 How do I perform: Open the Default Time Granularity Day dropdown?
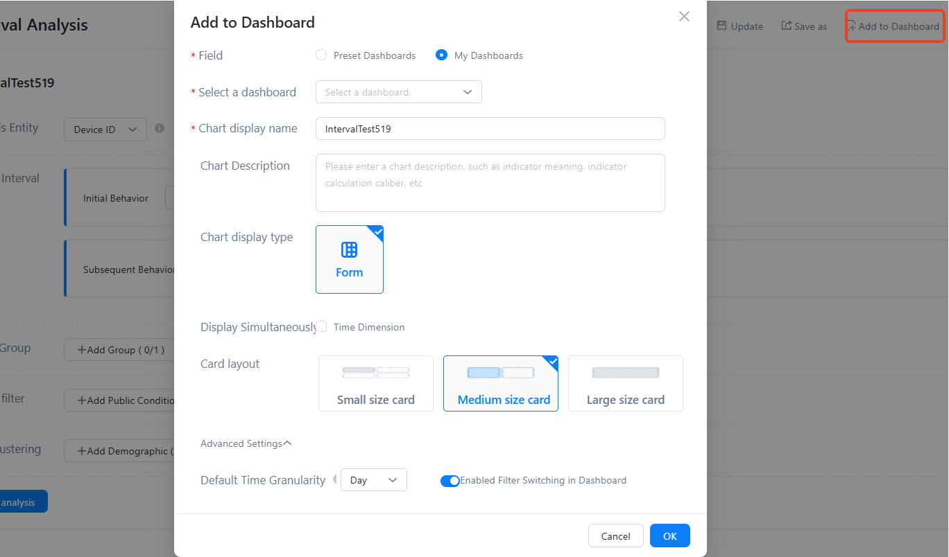coord(373,480)
